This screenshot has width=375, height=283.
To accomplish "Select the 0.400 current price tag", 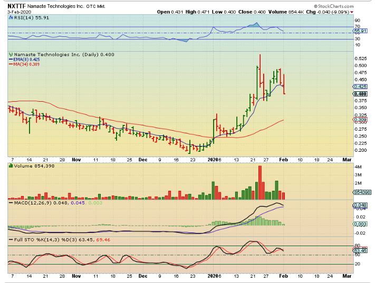I will 360,93.
